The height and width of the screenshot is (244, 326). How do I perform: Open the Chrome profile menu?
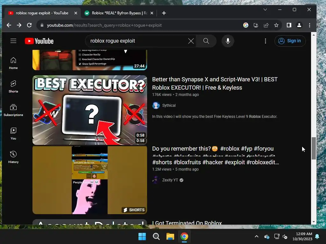click(x=299, y=25)
